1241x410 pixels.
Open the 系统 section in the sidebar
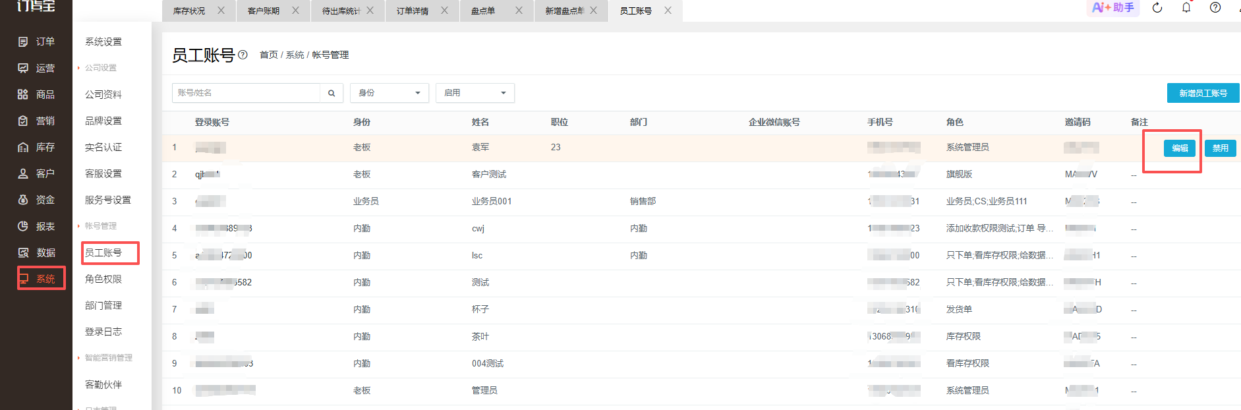click(36, 279)
